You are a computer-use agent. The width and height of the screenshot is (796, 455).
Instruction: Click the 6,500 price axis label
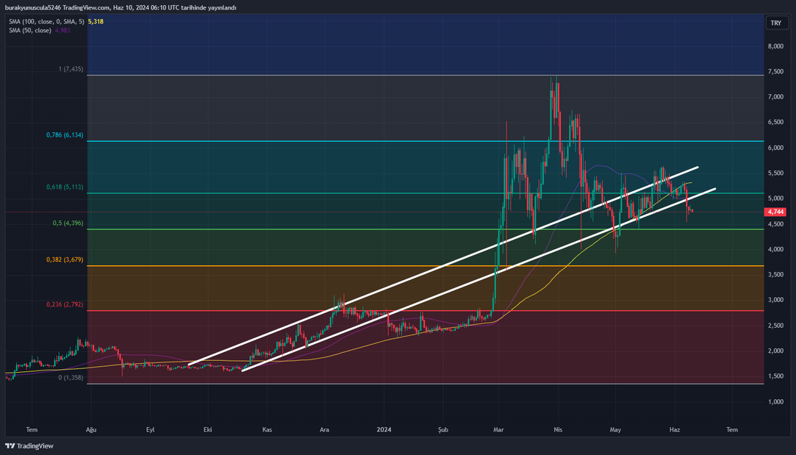pyautogui.click(x=775, y=122)
